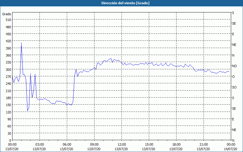243x152 pixels.
Task: Click the 09:00 time axis label
Action: click(94, 145)
